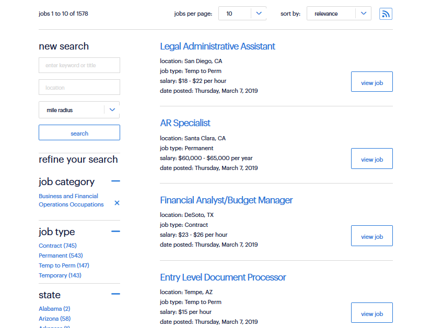Filter jobs by Arizona state
Viewport: 431px width, 328px height.
(54, 319)
